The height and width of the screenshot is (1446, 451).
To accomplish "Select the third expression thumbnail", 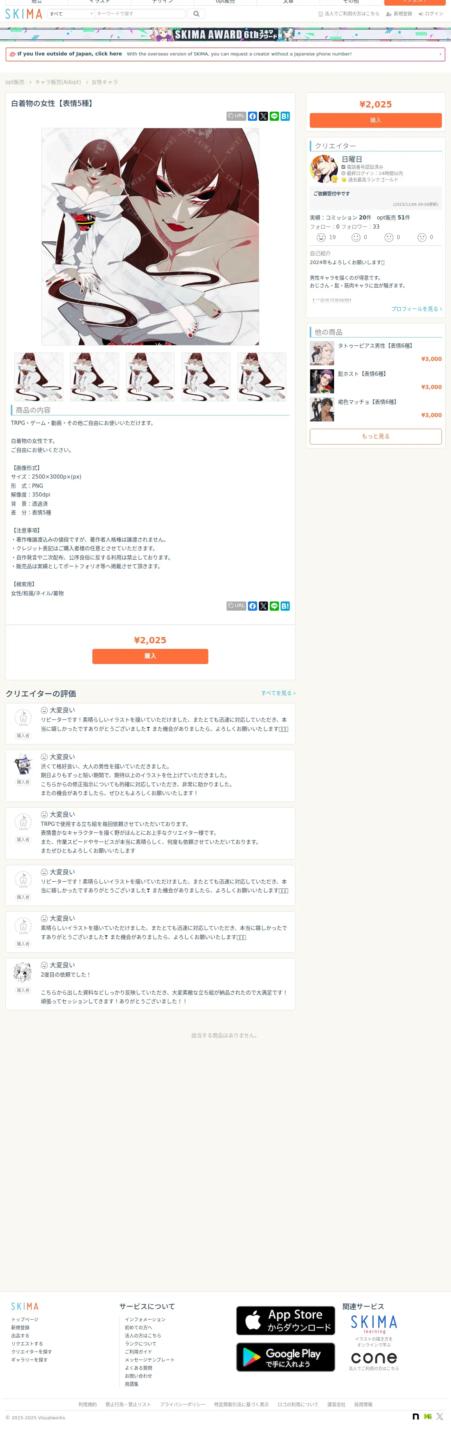I will tap(150, 377).
